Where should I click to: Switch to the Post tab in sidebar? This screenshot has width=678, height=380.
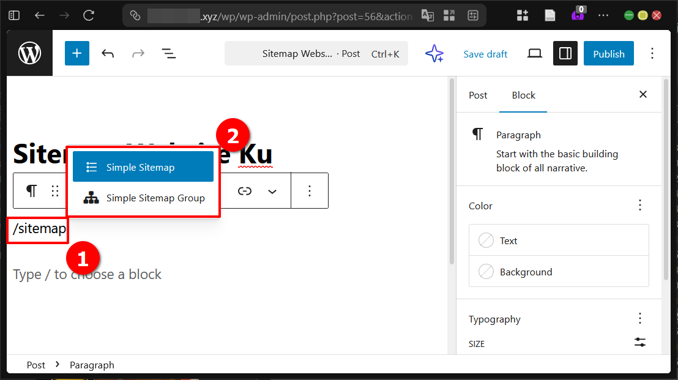coord(477,95)
